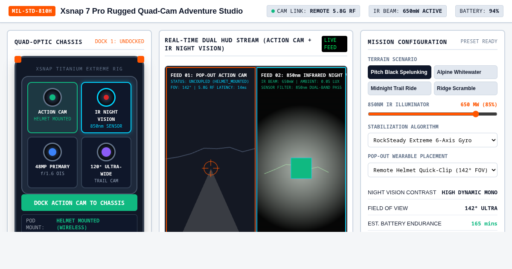Select Alpine Whitewater terrain scenario
512x269 pixels.
(465, 72)
